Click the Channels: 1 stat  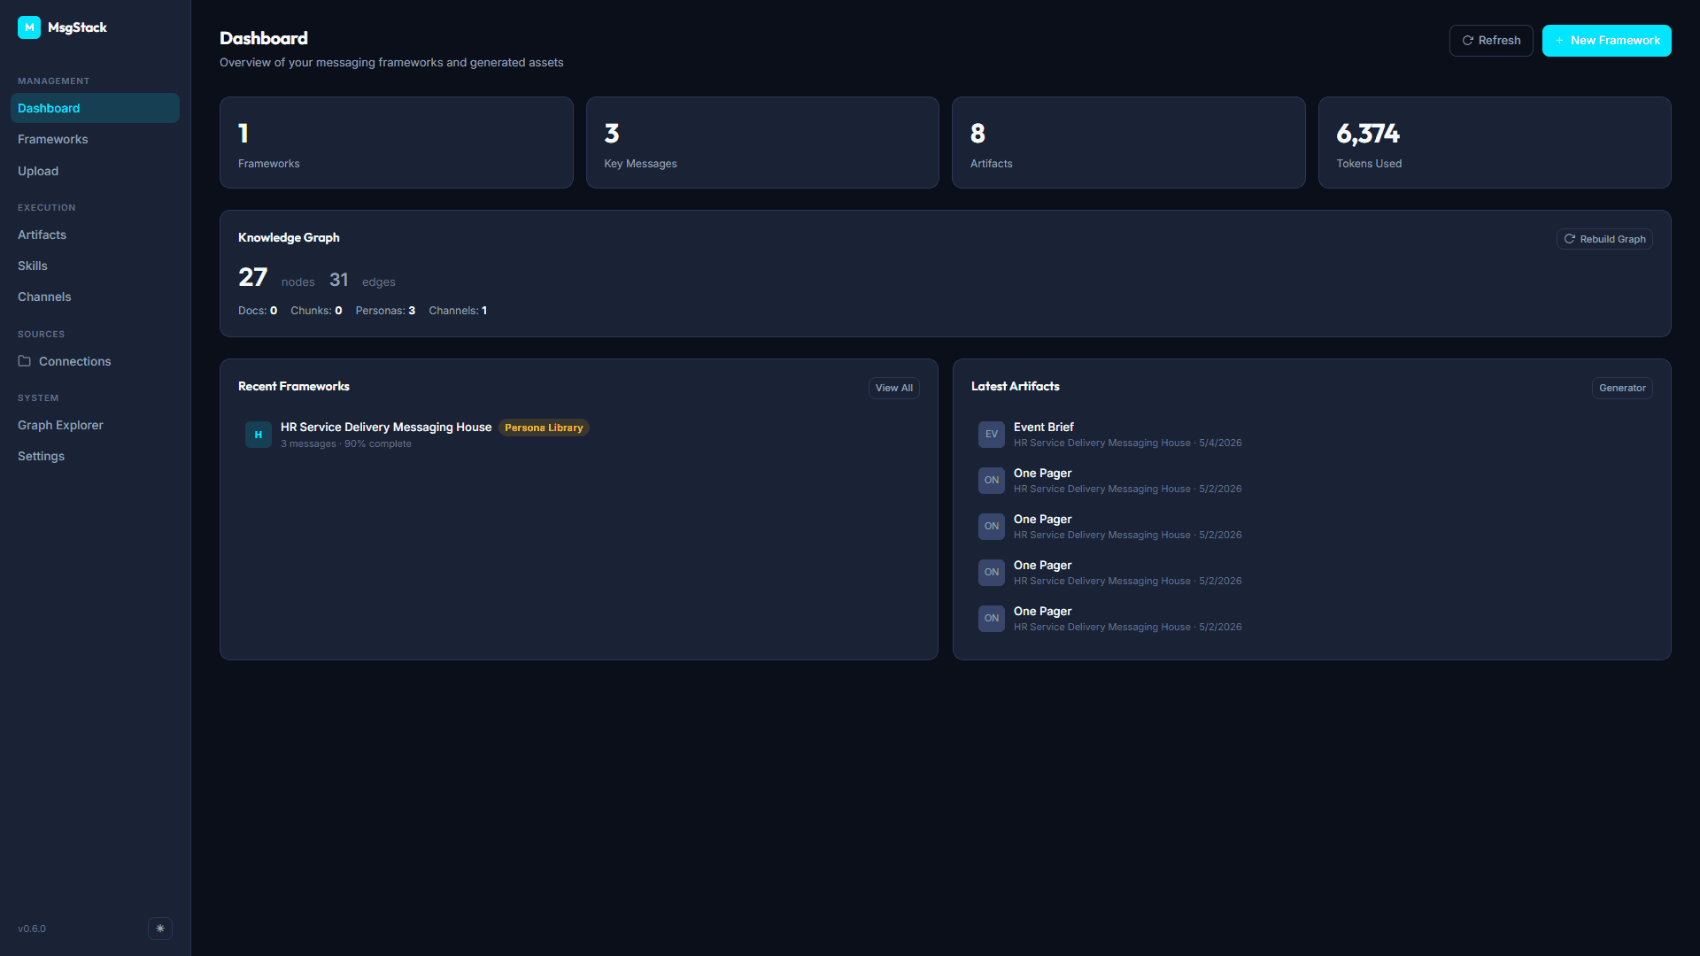(x=458, y=311)
